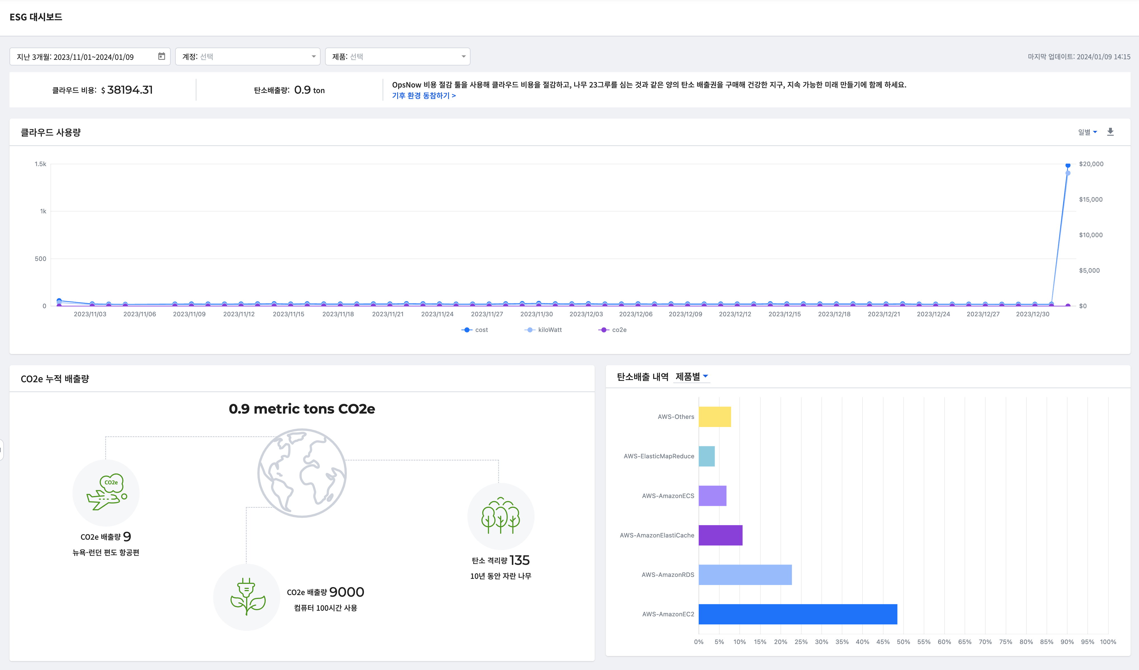
Task: Open the 제품별 breakdown type dropdown
Action: [x=691, y=376]
